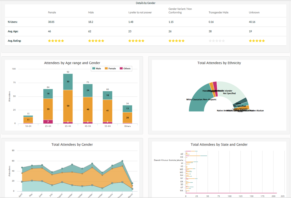The height and width of the screenshot is (198, 291).
Task: Click the Gender Variant column's star rating
Action: click(x=177, y=41)
